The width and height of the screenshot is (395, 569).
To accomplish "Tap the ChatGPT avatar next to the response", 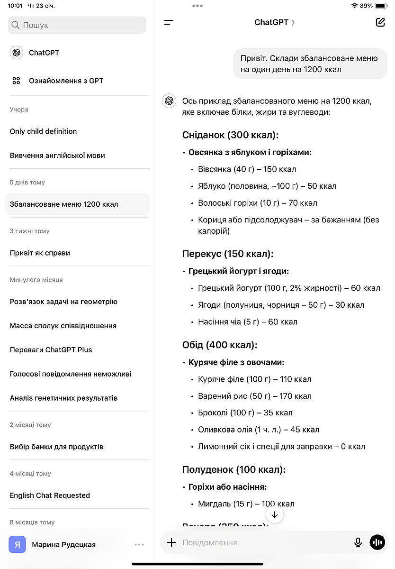I will [x=169, y=101].
